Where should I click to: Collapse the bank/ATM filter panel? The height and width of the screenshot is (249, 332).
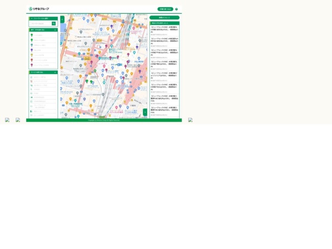tap(43, 30)
